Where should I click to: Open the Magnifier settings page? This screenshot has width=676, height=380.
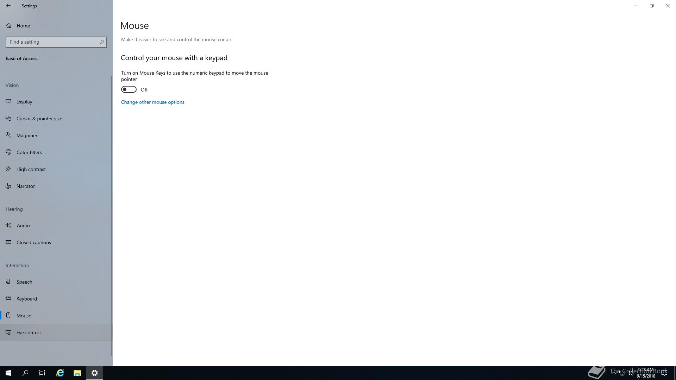tap(56, 135)
